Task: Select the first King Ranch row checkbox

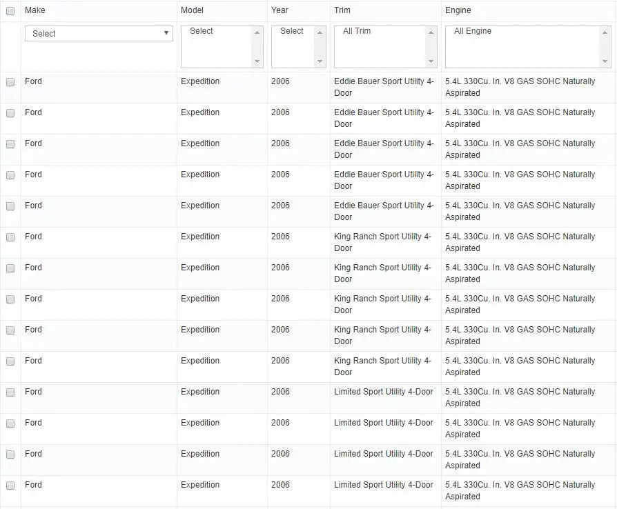Action: (10, 237)
